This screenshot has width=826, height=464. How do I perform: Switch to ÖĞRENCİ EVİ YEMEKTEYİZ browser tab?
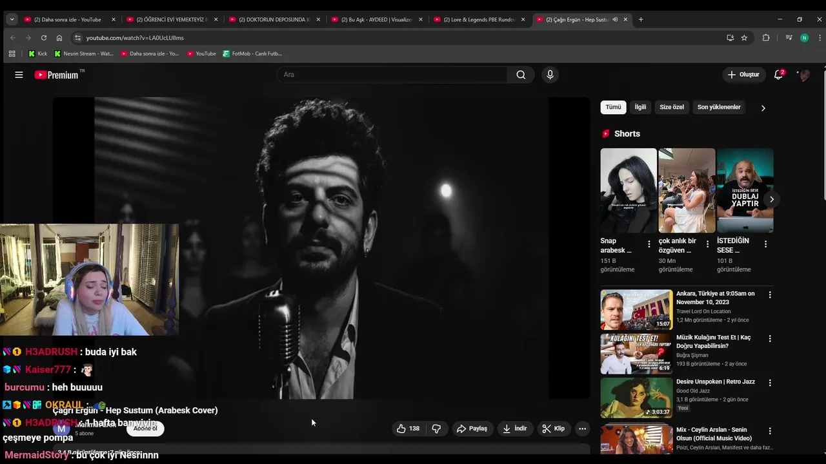click(172, 19)
